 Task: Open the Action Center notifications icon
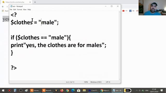[x=162, y=90]
